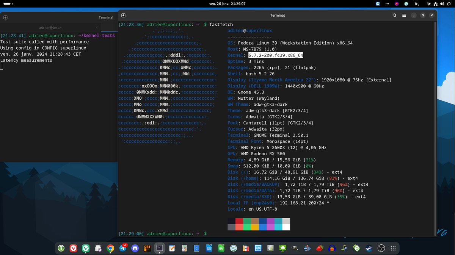Open the calendar via the top-bar clock
Screen dimensions: 455x255
tap(227, 4)
